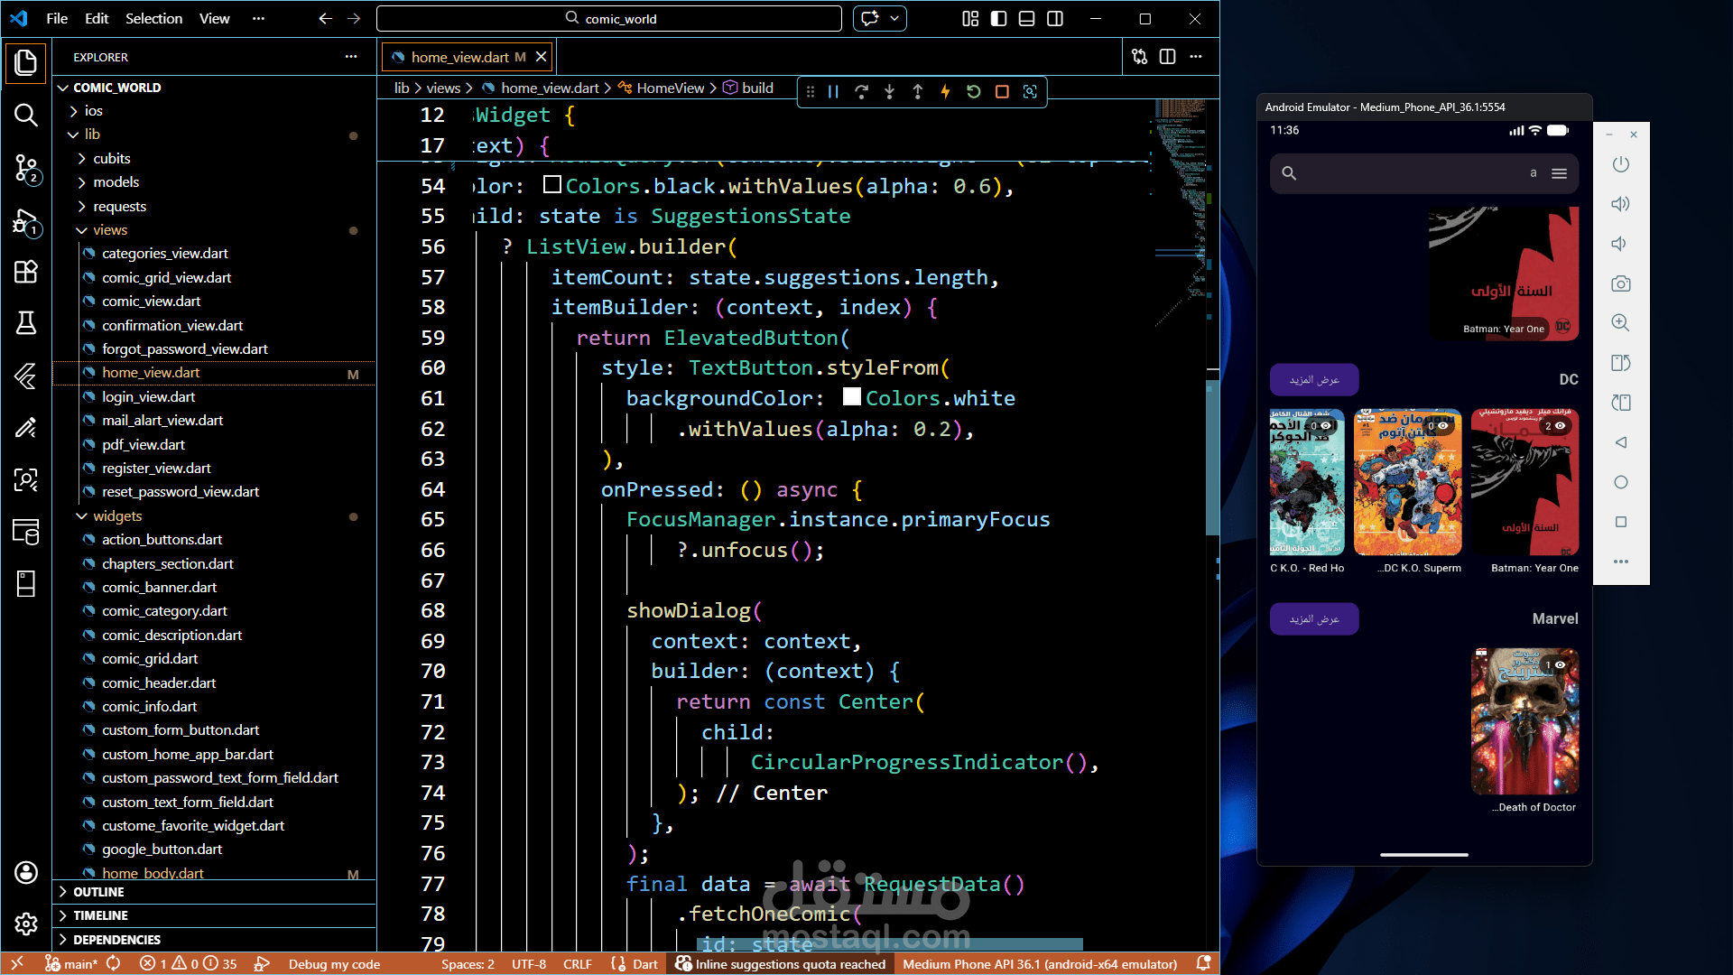Collapse the widgets folder
1733x975 pixels.
116,515
